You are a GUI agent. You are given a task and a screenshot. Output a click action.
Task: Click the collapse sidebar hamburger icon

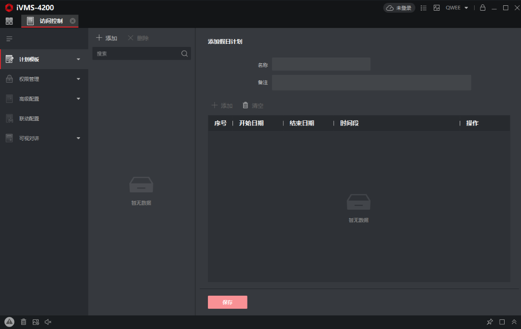point(9,39)
